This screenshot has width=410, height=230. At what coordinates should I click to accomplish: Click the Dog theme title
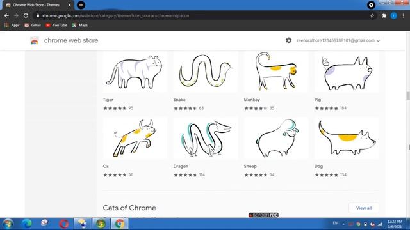(318, 166)
